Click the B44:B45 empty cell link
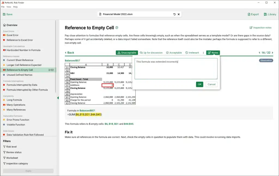 129,124
